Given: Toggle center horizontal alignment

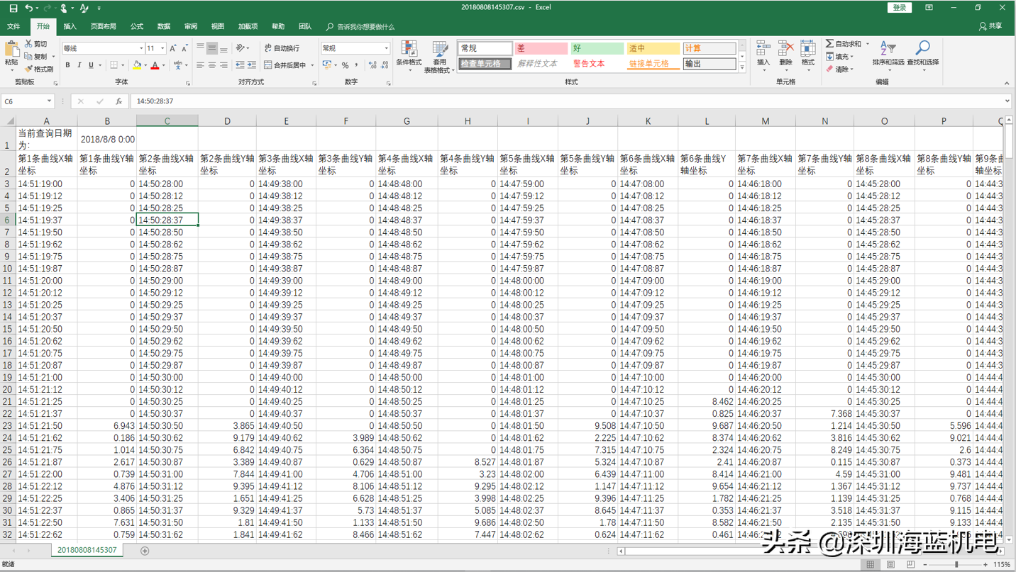Looking at the screenshot, I should (x=211, y=65).
